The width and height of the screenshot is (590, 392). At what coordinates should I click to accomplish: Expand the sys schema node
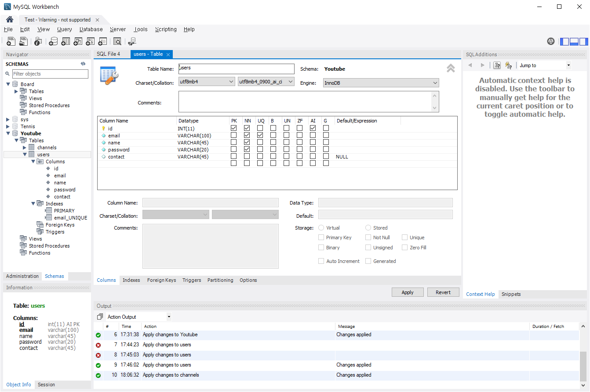(8, 119)
